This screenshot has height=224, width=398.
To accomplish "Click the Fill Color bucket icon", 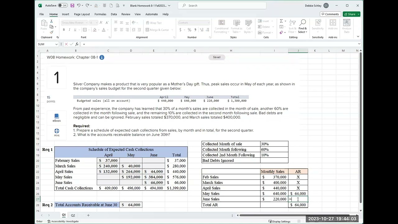I will pos(94,30).
